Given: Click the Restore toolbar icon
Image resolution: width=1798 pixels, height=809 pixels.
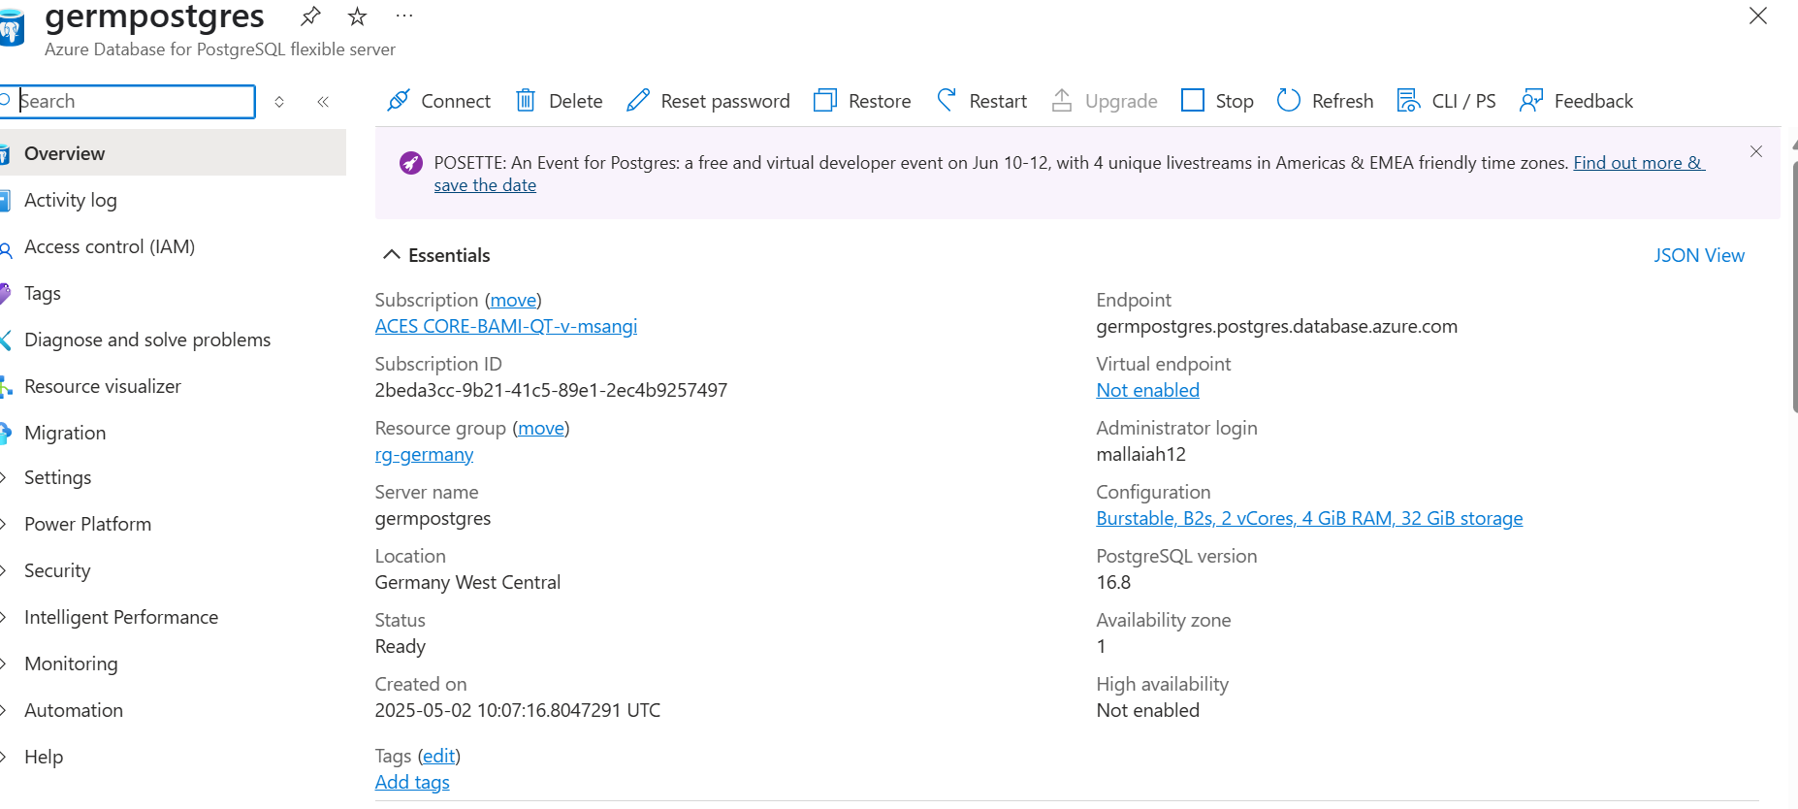Looking at the screenshot, I should click(x=825, y=100).
